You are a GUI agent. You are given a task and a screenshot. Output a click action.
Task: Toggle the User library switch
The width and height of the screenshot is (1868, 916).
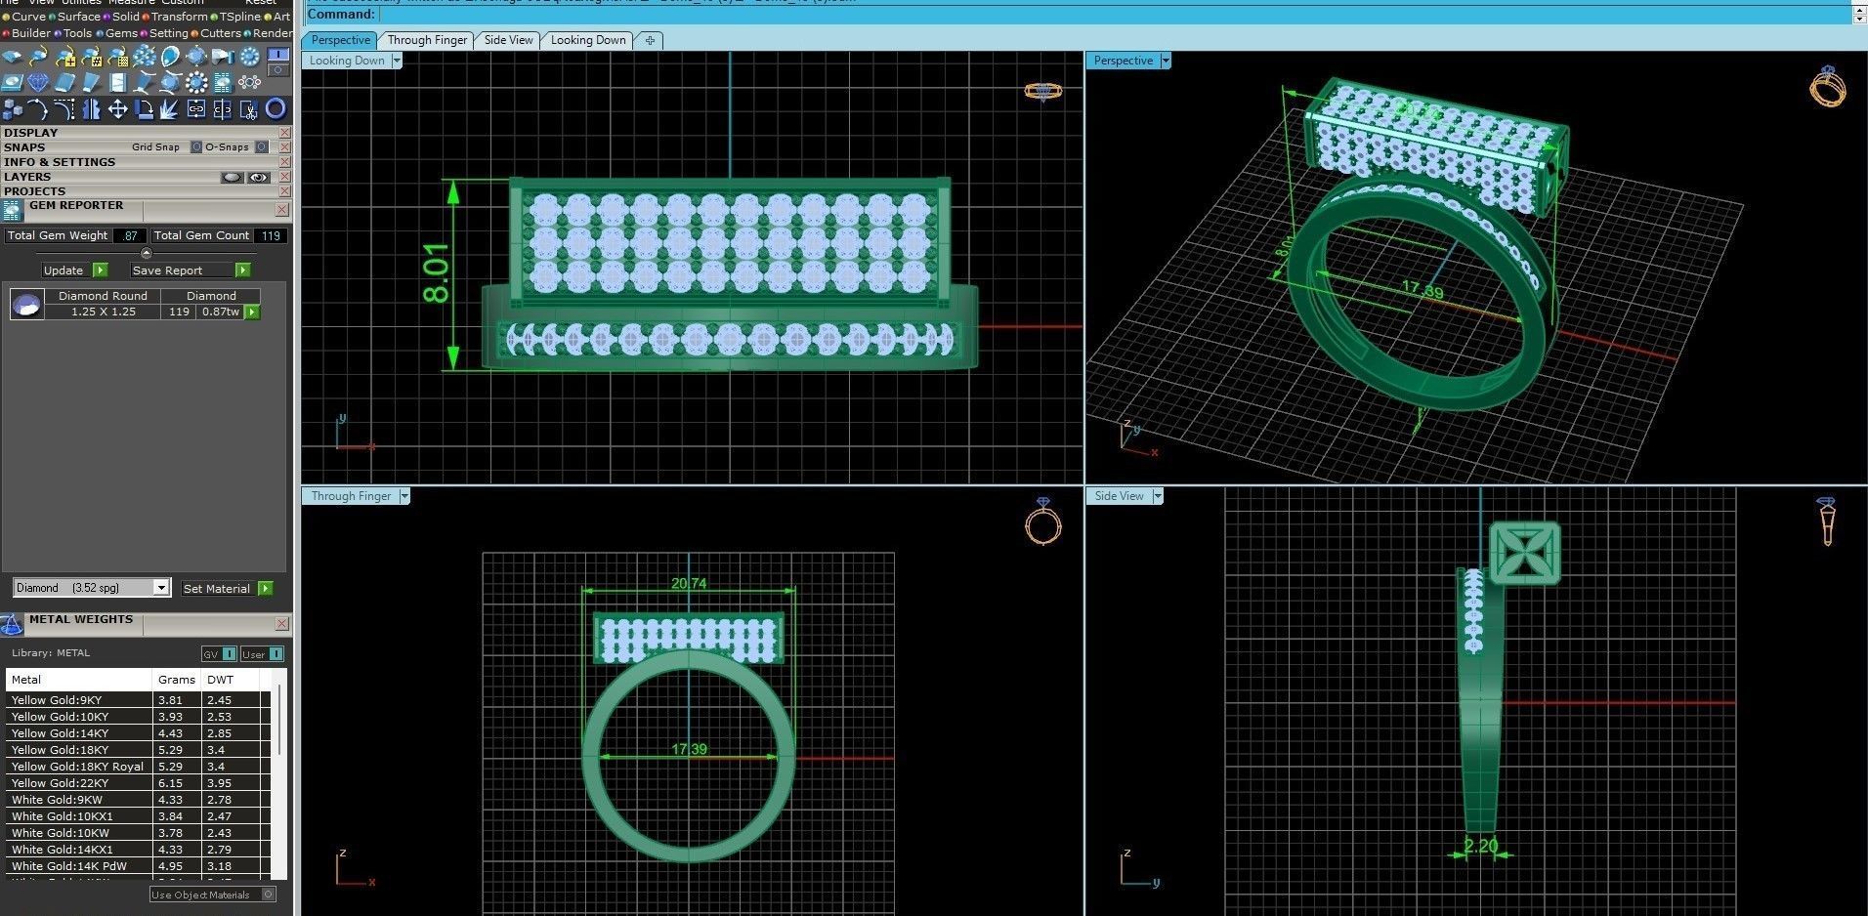pyautogui.click(x=263, y=653)
